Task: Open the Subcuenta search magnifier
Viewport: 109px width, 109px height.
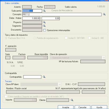Action: (44, 11)
